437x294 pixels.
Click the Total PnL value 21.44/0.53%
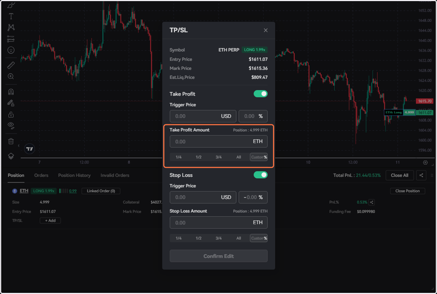[x=369, y=175]
